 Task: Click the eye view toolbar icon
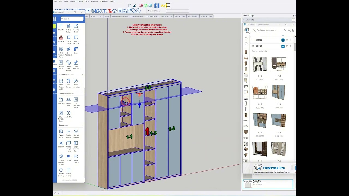(115, 11)
